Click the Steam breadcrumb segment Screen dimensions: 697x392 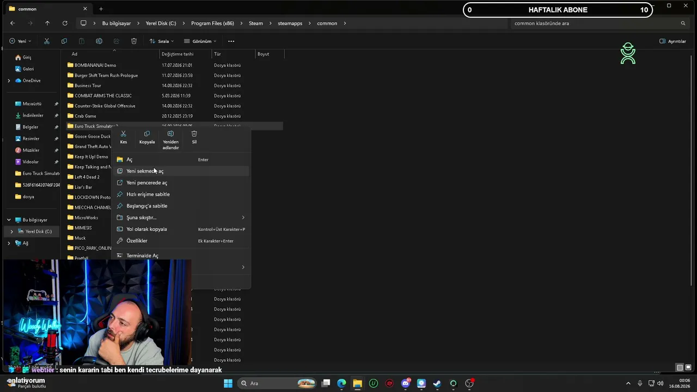[256, 23]
